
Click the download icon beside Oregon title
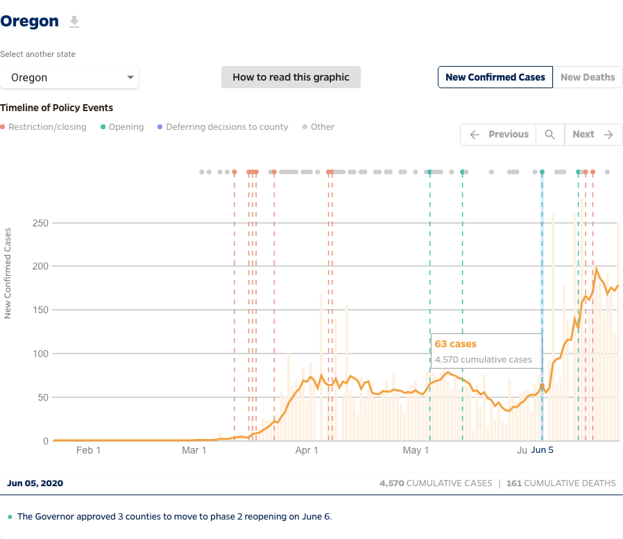(x=74, y=22)
